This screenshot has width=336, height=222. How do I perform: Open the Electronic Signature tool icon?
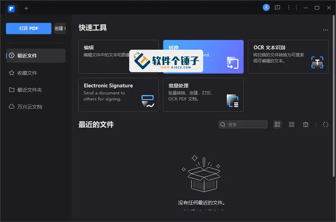tap(148, 101)
